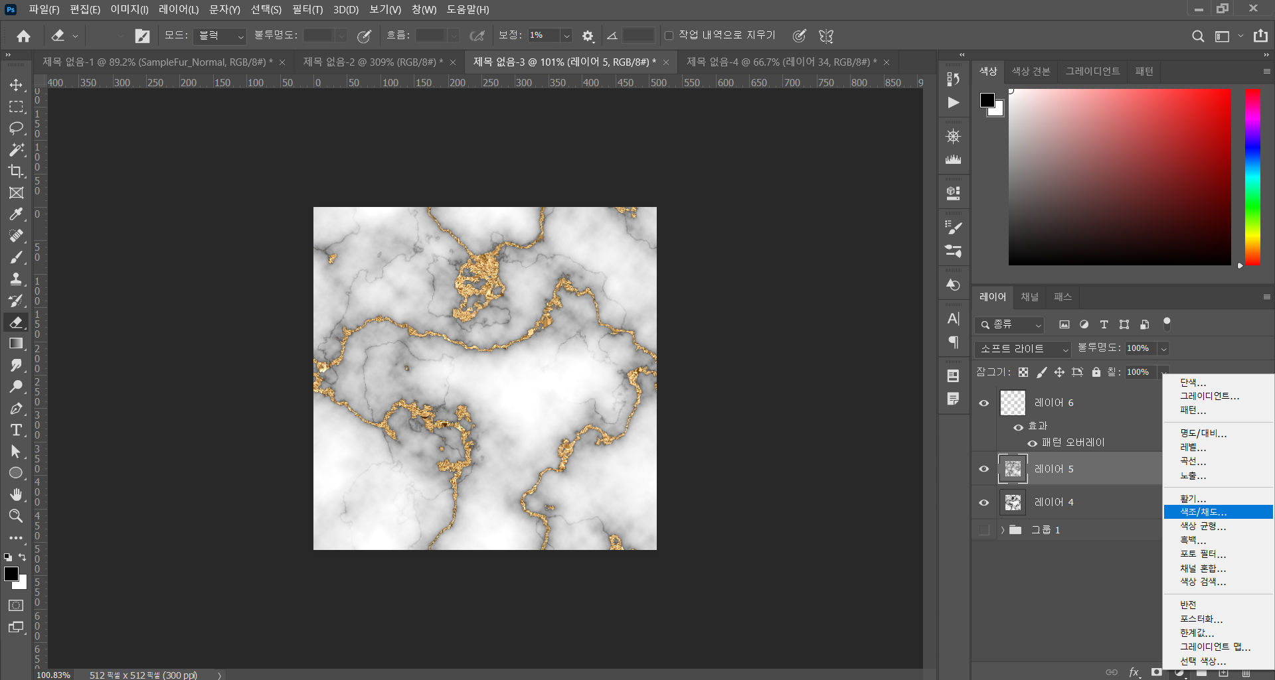Click the hue spectrum slider
Image resolution: width=1275 pixels, height=680 pixels.
coord(1252,177)
